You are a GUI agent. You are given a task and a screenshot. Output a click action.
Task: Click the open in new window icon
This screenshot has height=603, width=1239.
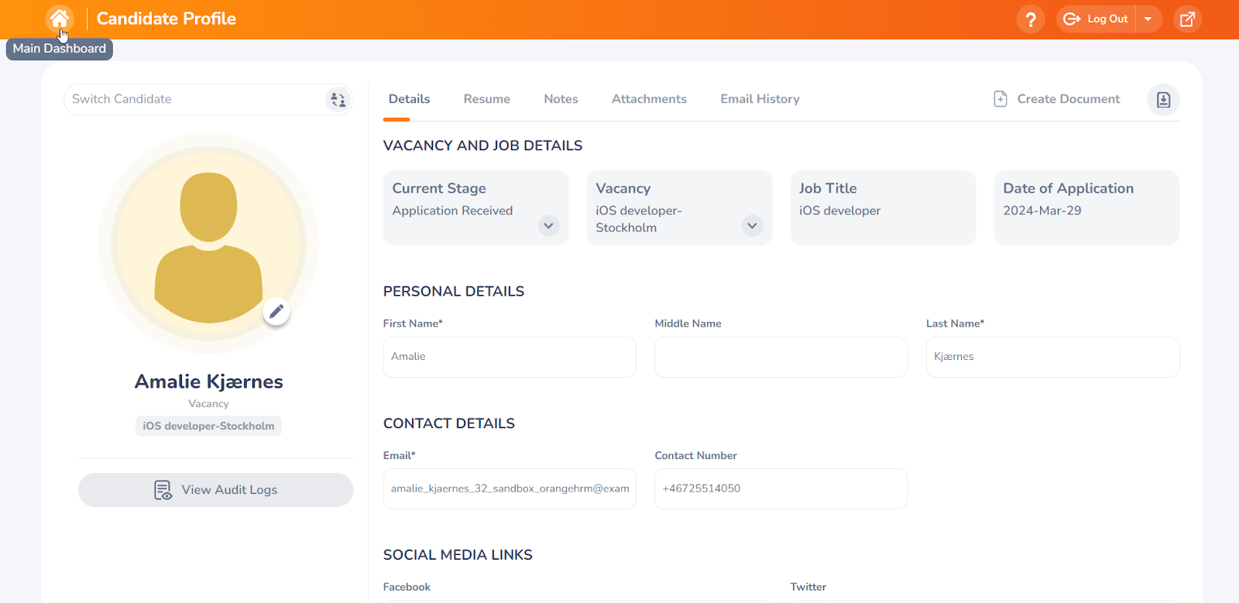point(1187,19)
